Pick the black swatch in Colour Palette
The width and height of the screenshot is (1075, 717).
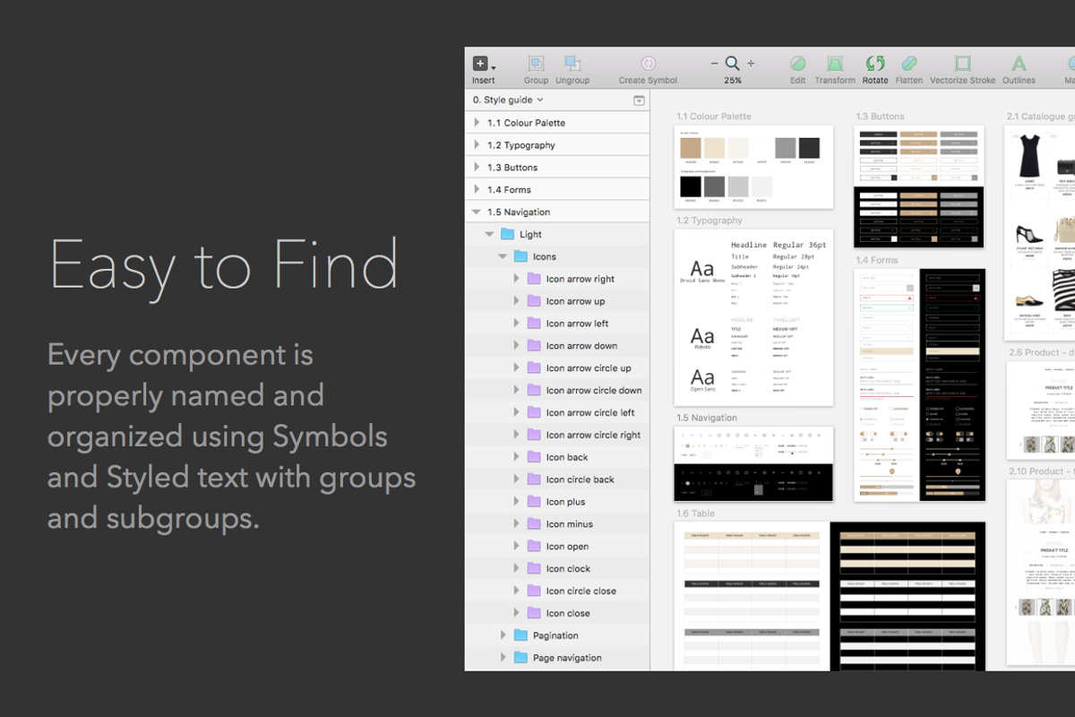[691, 186]
